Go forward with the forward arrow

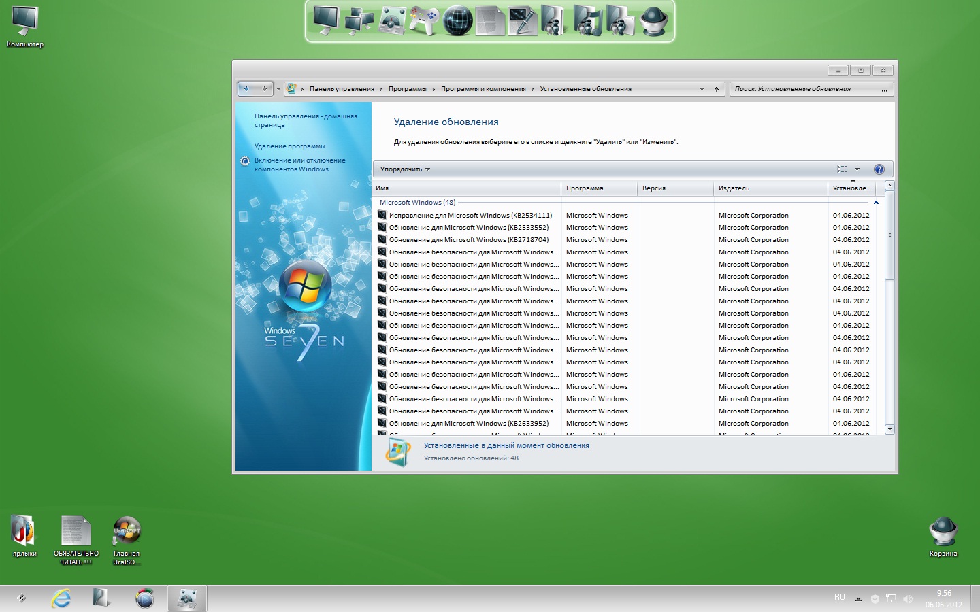265,88
